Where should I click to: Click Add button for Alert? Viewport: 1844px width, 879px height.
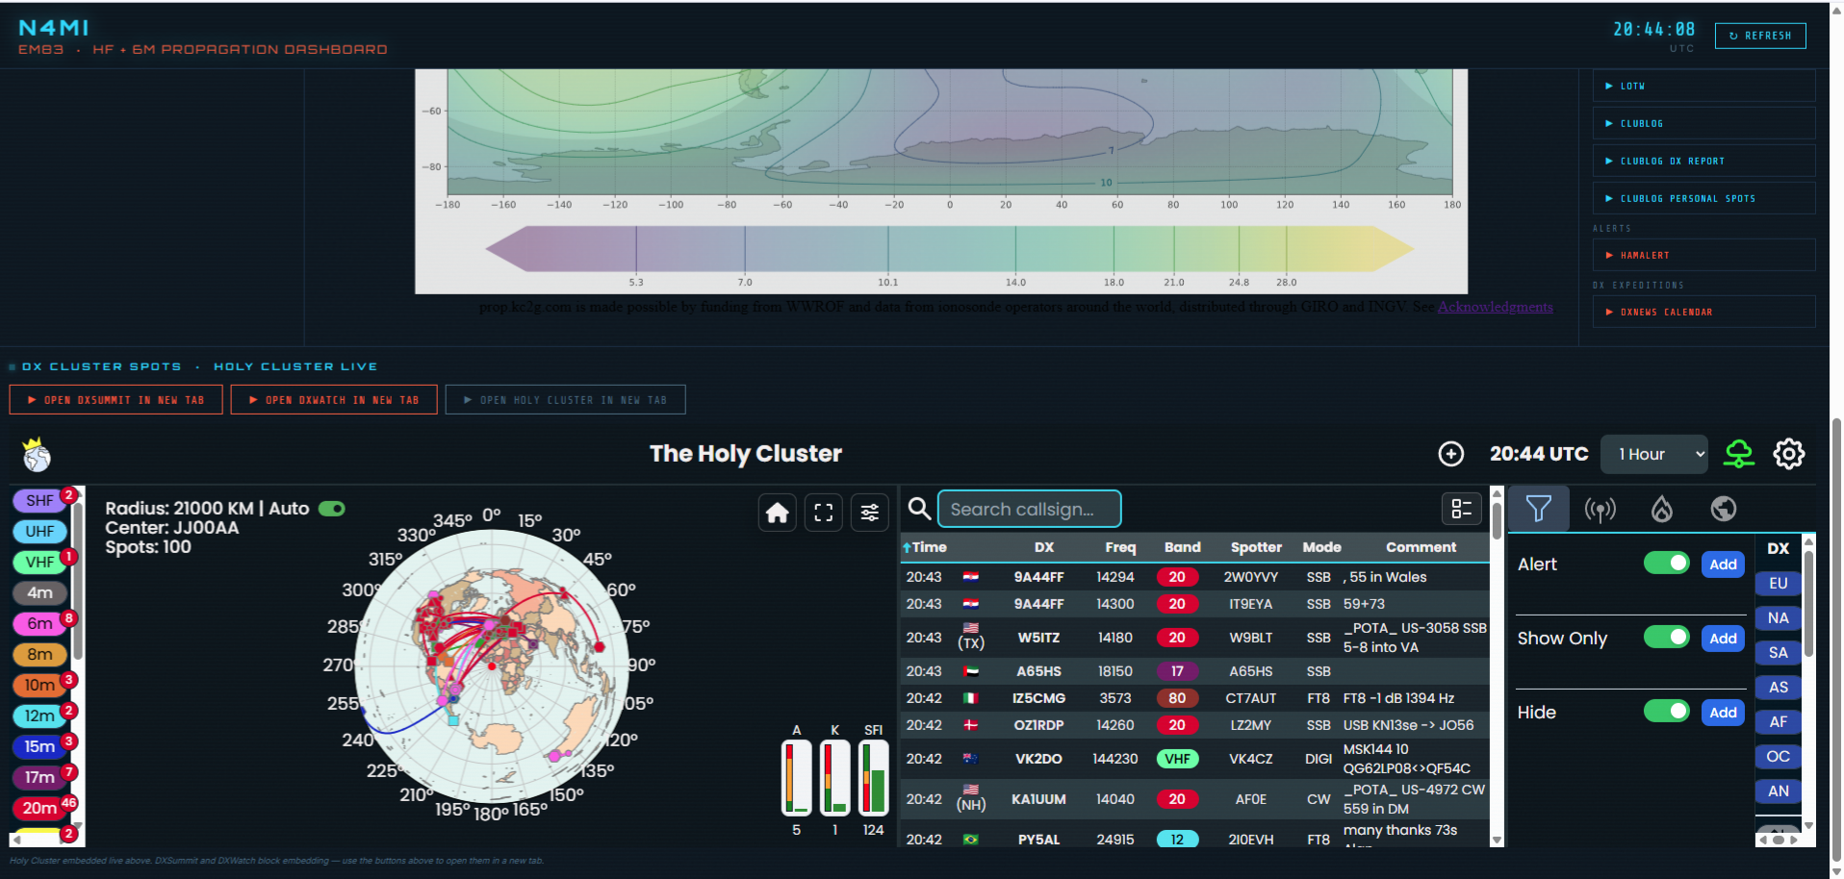pyautogui.click(x=1723, y=564)
